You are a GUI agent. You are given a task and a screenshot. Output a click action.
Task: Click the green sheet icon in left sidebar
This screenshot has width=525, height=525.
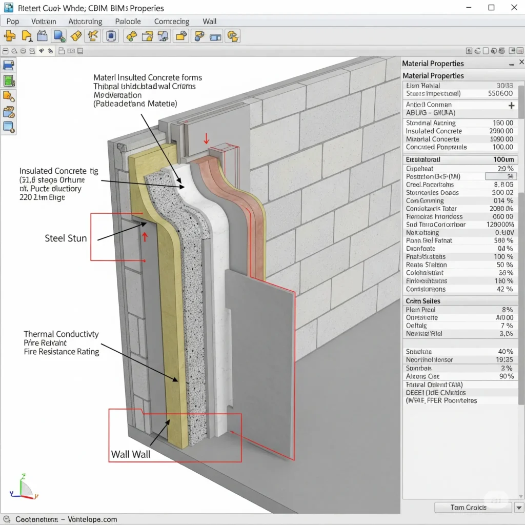pos(9,80)
